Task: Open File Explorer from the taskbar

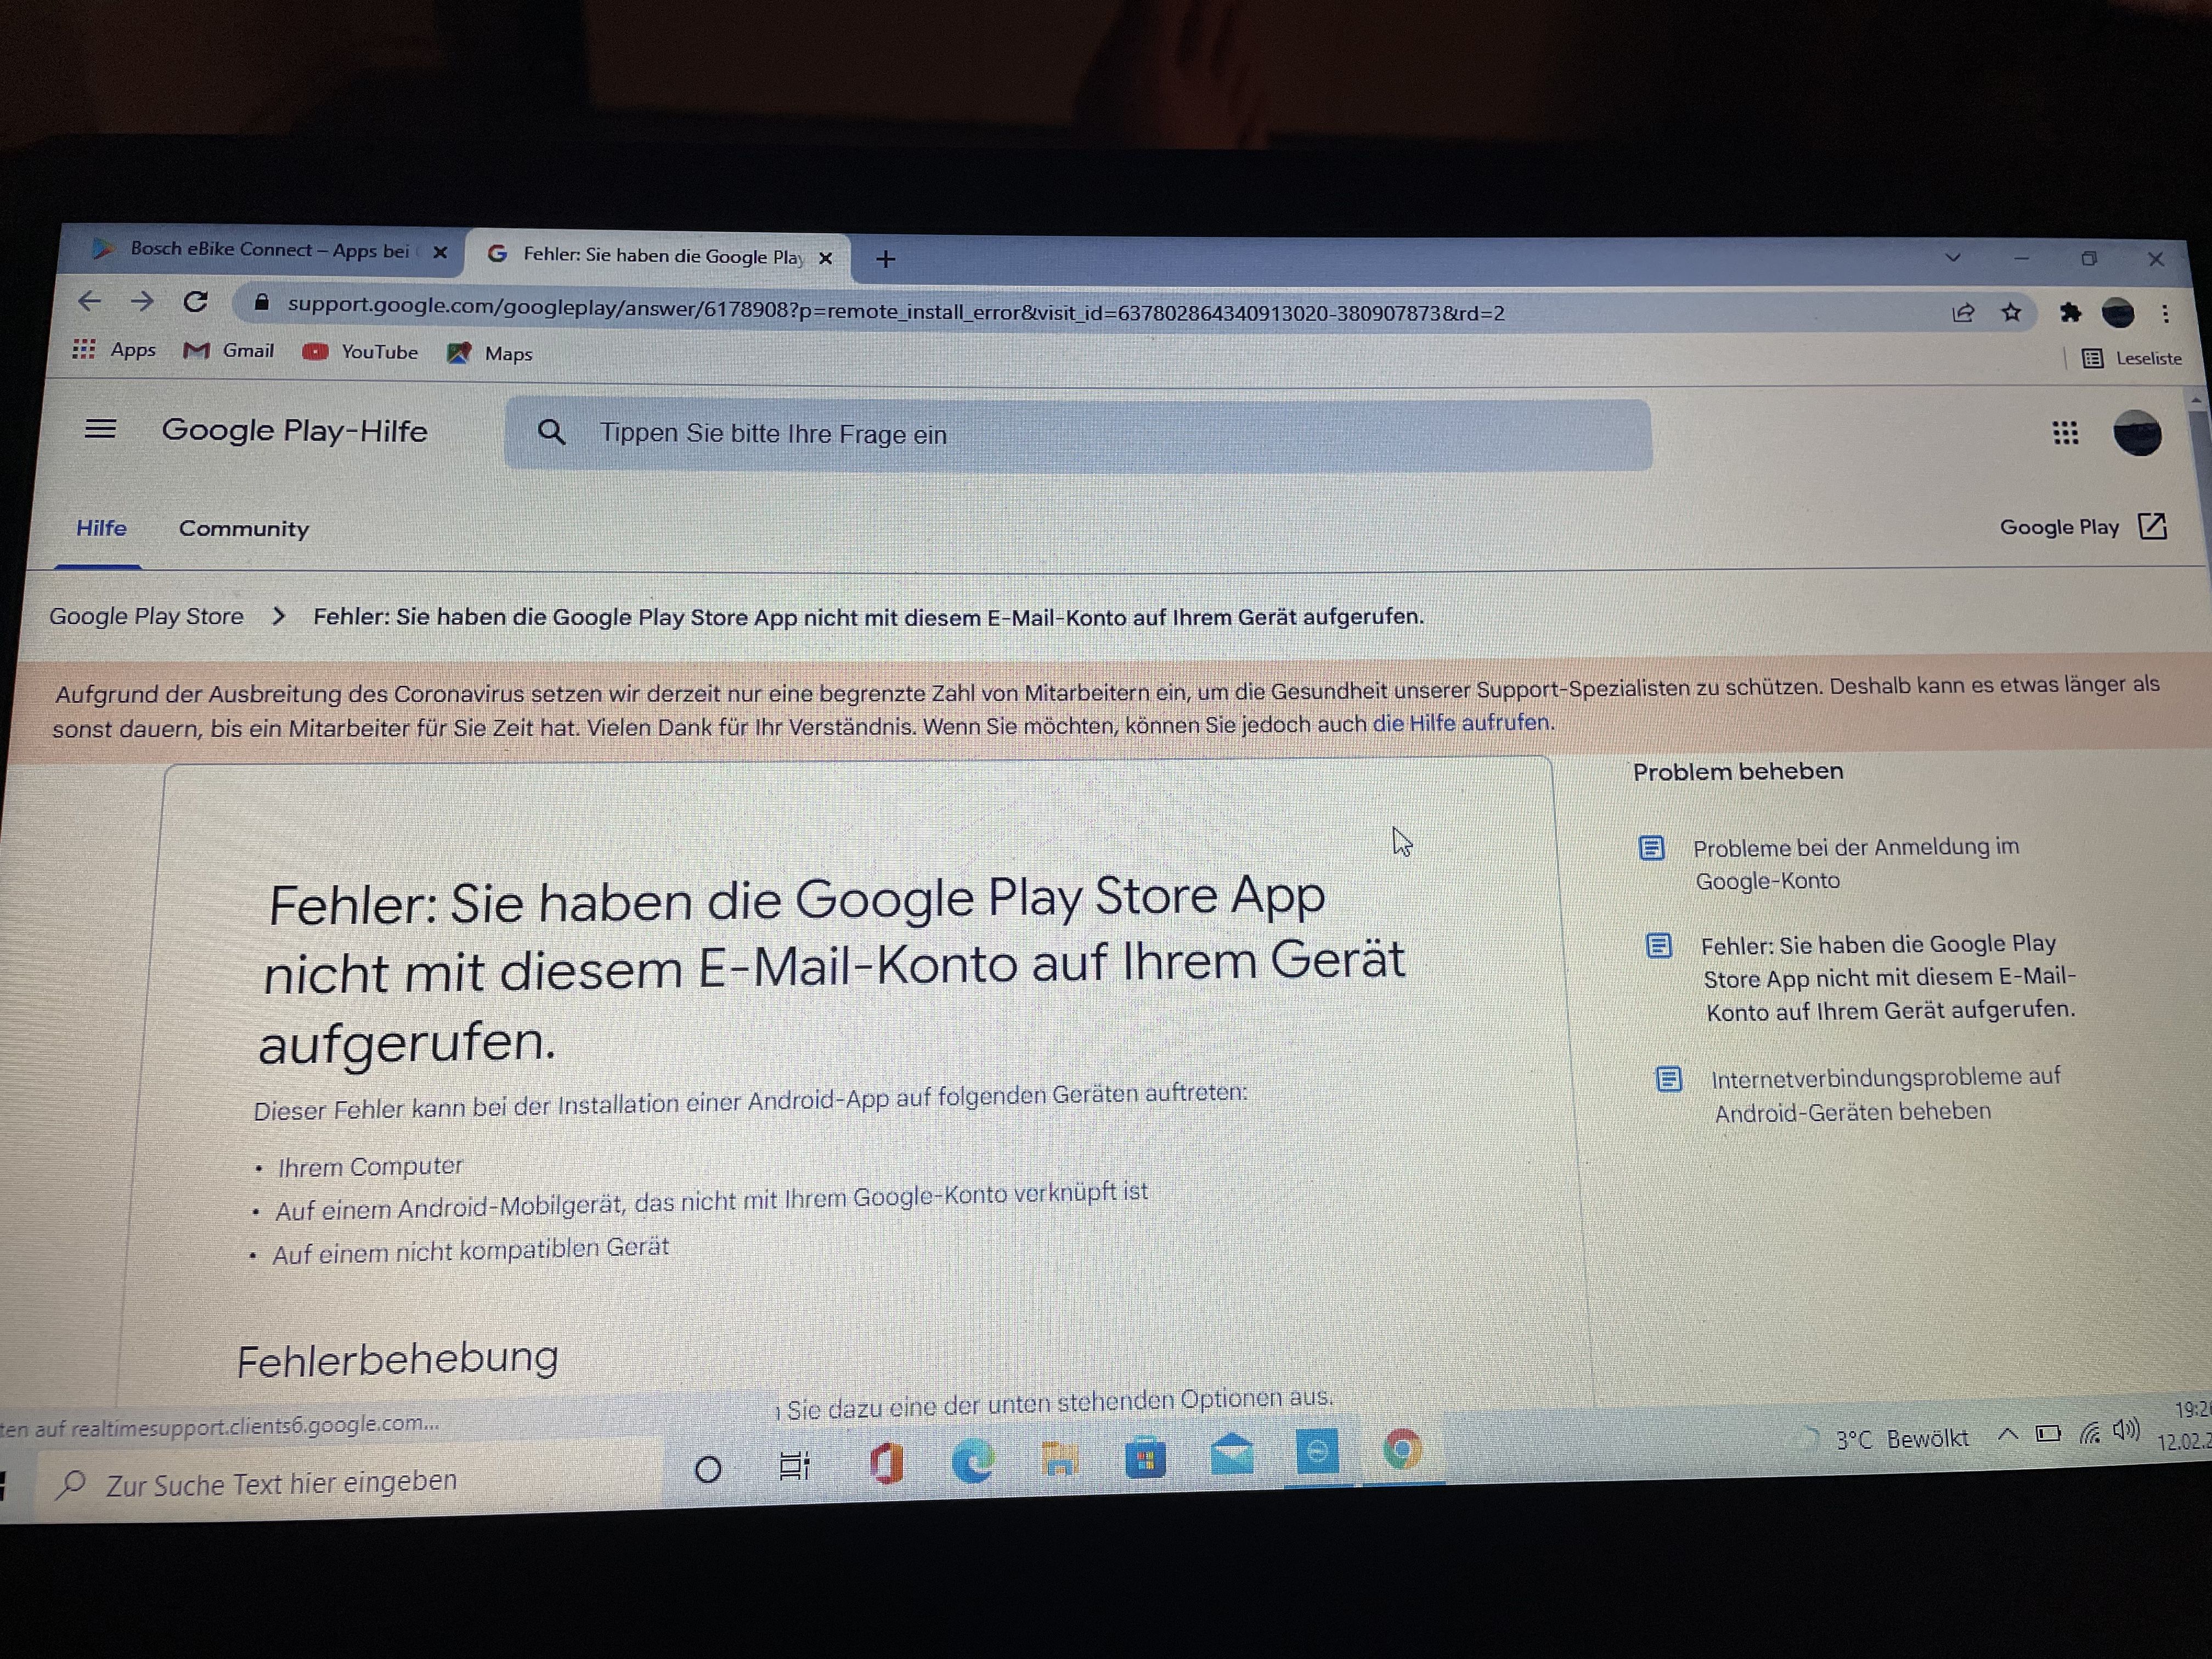Action: tap(1059, 1459)
